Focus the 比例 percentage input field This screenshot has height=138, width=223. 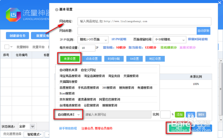(165, 114)
